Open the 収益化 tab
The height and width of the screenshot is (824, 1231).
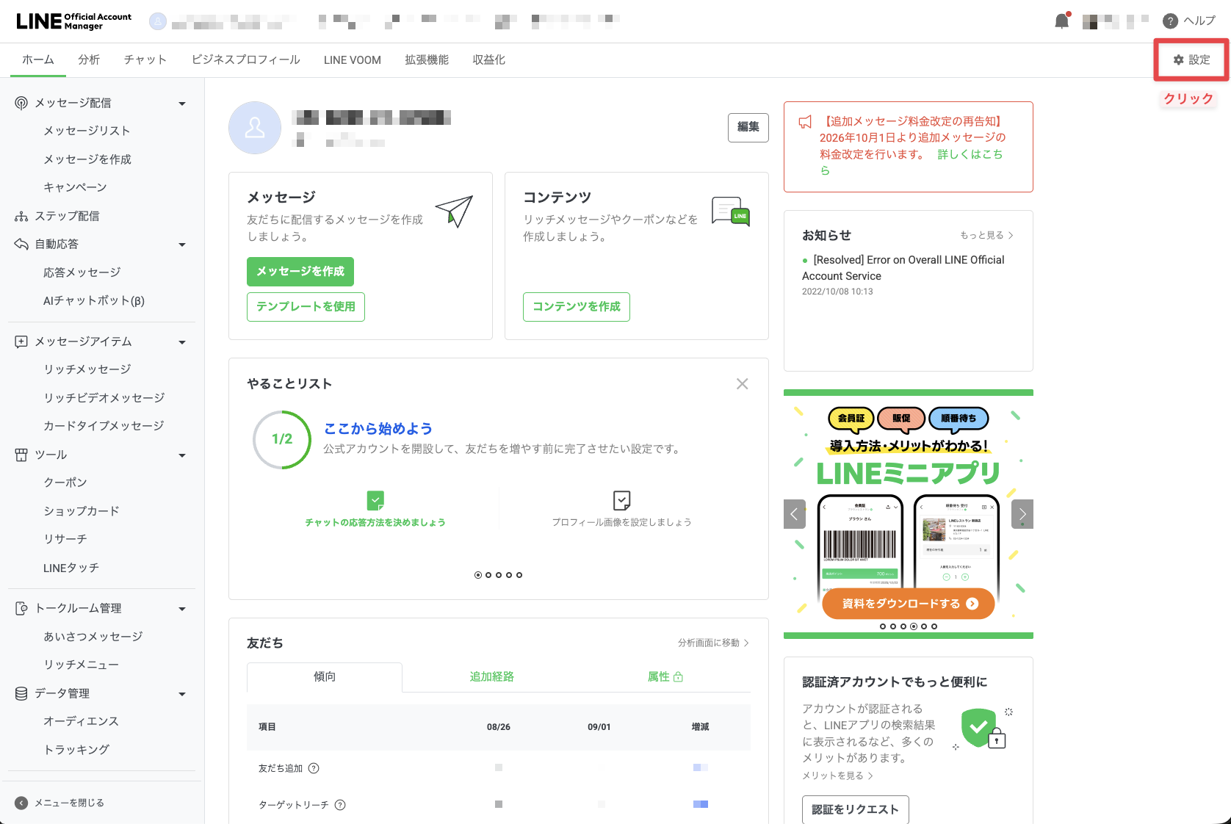(489, 59)
